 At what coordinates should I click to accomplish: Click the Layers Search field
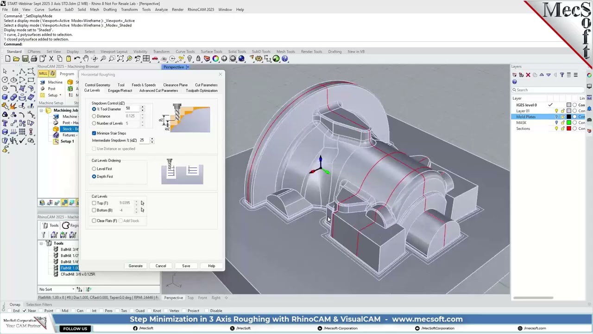pyautogui.click(x=549, y=90)
